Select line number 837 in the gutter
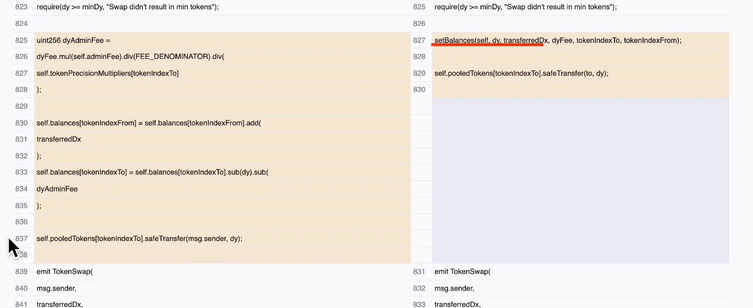753x308 pixels. [x=21, y=238]
